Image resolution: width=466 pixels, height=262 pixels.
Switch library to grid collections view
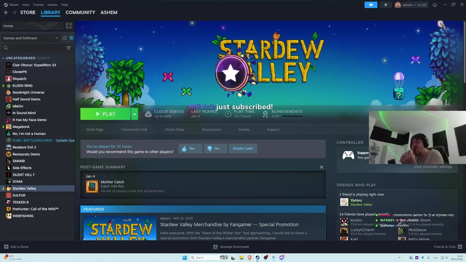[68, 26]
